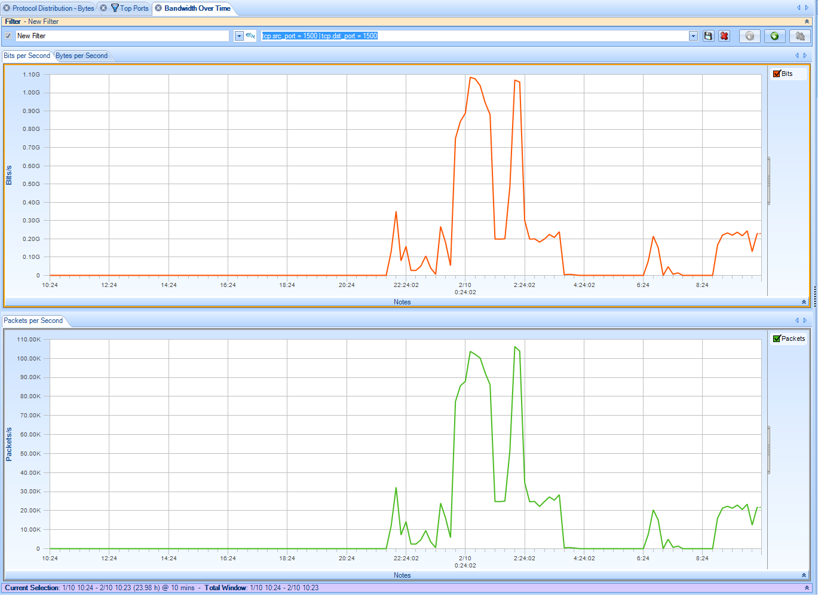This screenshot has width=818, height=595.
Task: Delete the filter using the red X icon
Action: click(x=724, y=36)
